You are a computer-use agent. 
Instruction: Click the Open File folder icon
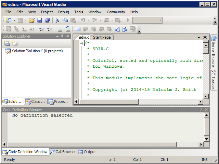(32, 20)
